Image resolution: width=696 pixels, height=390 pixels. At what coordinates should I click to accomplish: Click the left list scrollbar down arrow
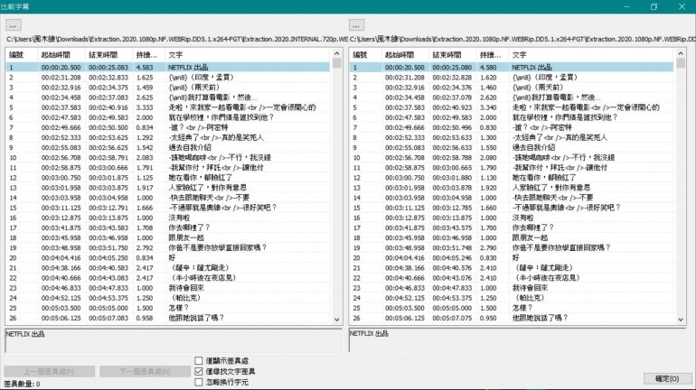pos(336,320)
